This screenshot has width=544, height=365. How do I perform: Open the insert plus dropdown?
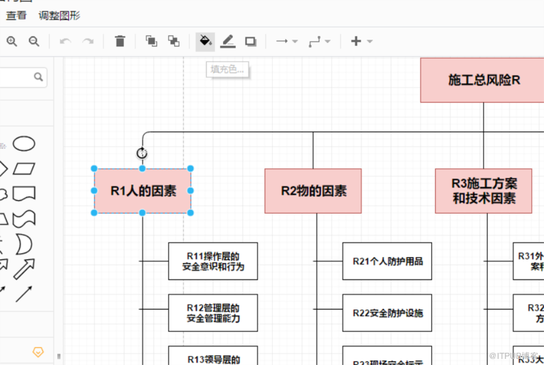click(x=361, y=42)
